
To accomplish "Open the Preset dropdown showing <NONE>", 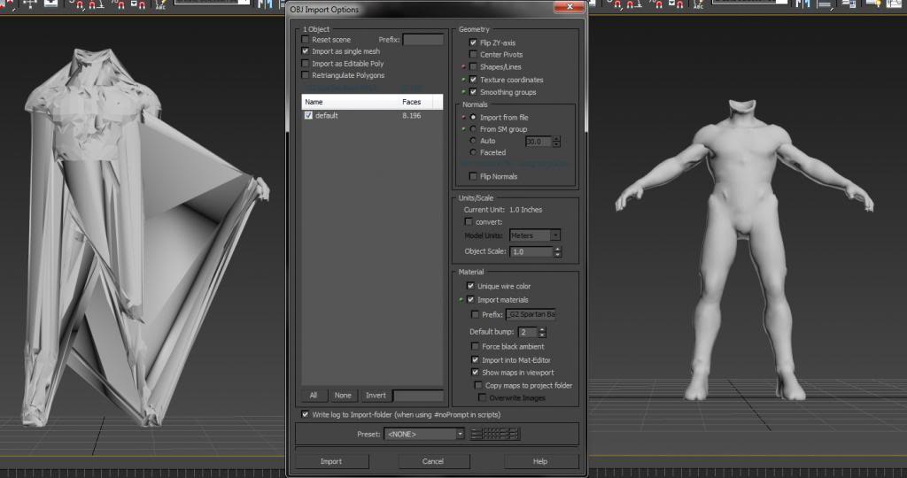I will tap(424, 434).
